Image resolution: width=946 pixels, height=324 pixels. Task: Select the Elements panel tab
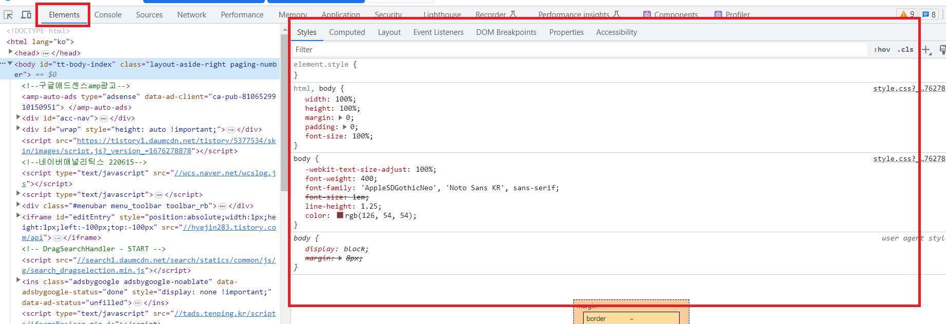(64, 15)
